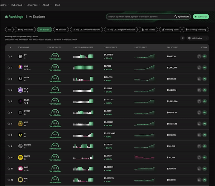Click the share icon button
Viewport: 215px width, 186px height.
coord(182,38)
